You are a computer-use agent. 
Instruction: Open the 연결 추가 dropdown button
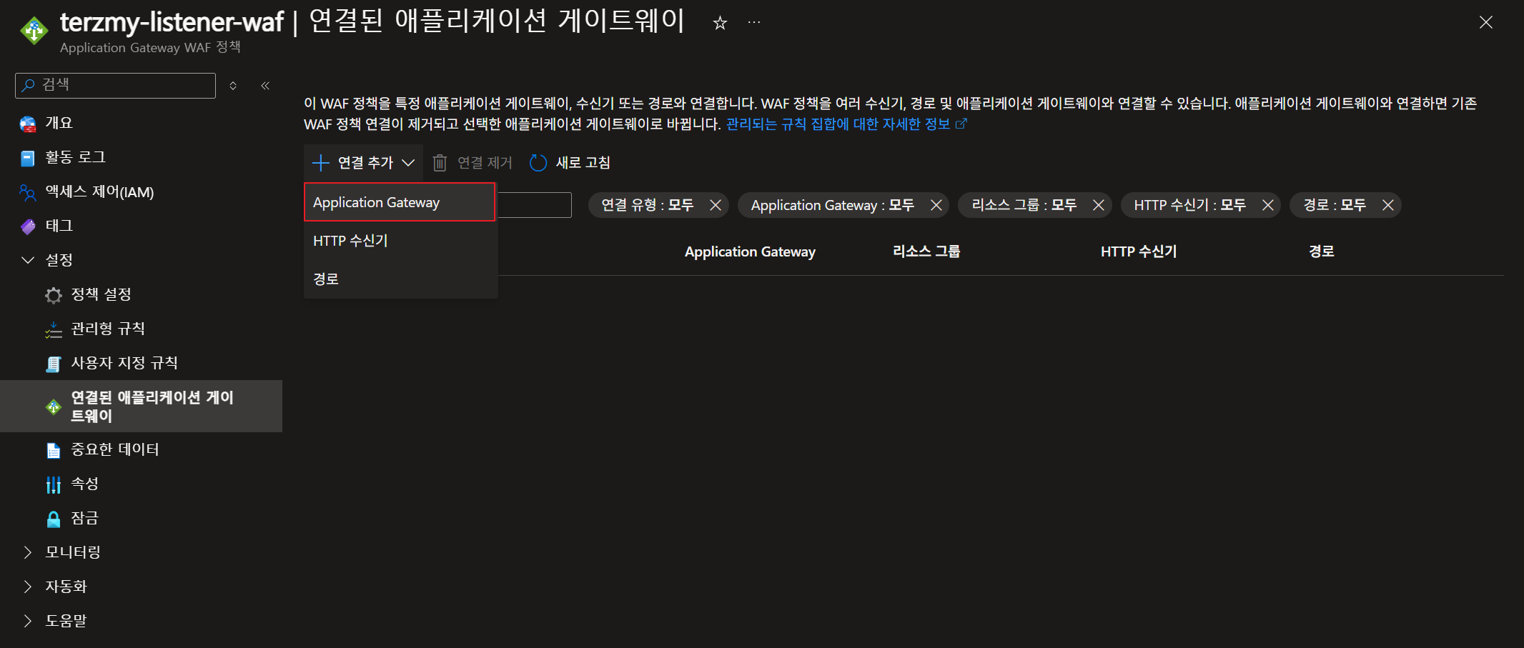pos(364,163)
